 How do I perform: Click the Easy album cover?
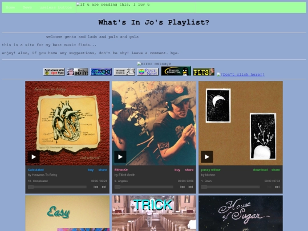pyautogui.click(x=67, y=213)
